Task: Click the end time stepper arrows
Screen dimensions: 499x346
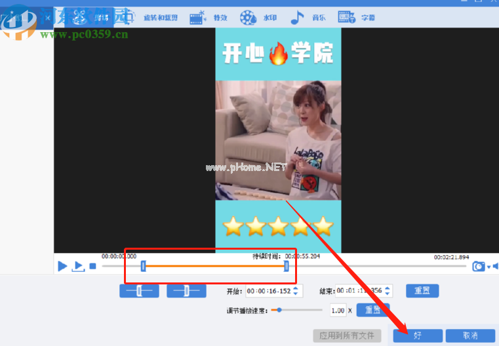Action: [388, 291]
